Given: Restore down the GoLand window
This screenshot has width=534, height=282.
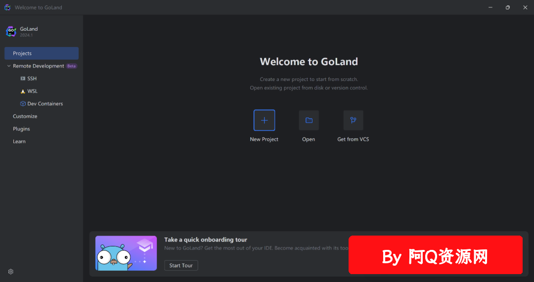Looking at the screenshot, I should pos(508,7).
